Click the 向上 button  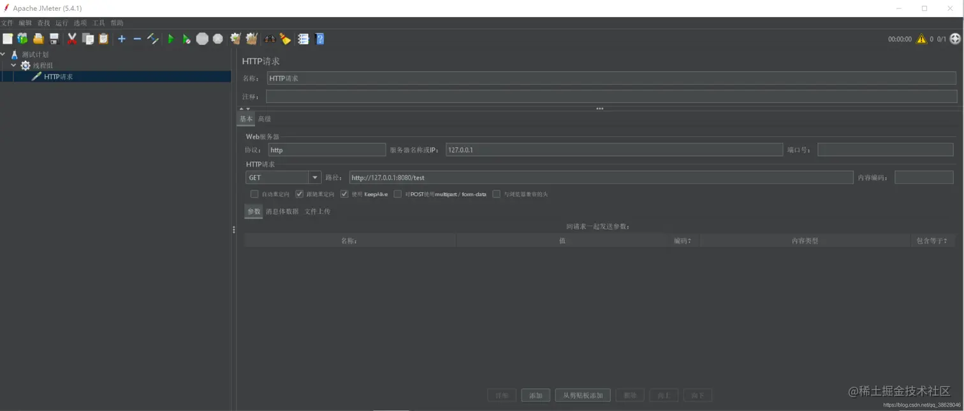click(664, 395)
